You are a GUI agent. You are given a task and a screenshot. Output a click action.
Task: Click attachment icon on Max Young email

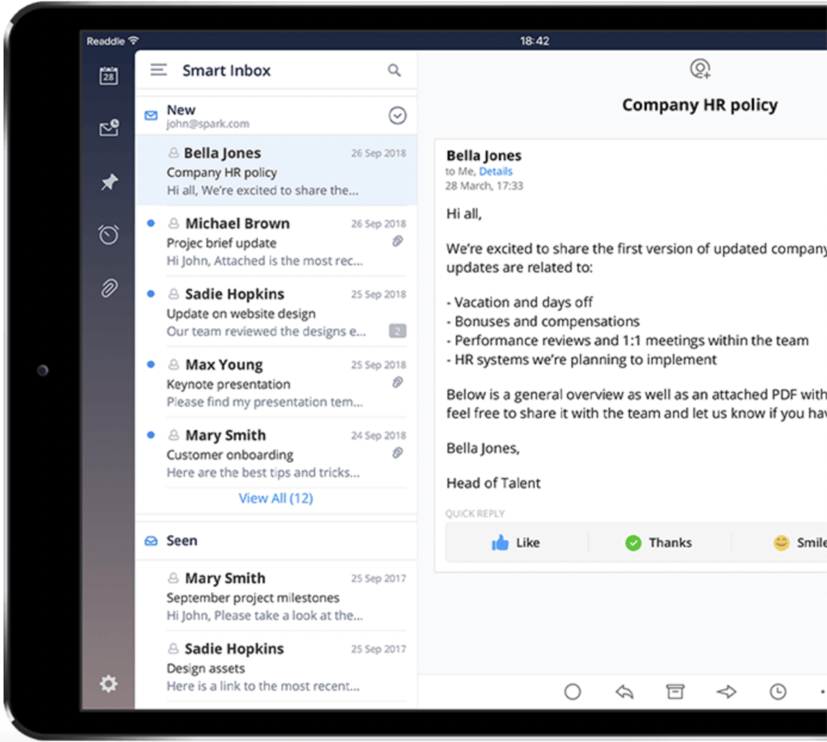397,382
